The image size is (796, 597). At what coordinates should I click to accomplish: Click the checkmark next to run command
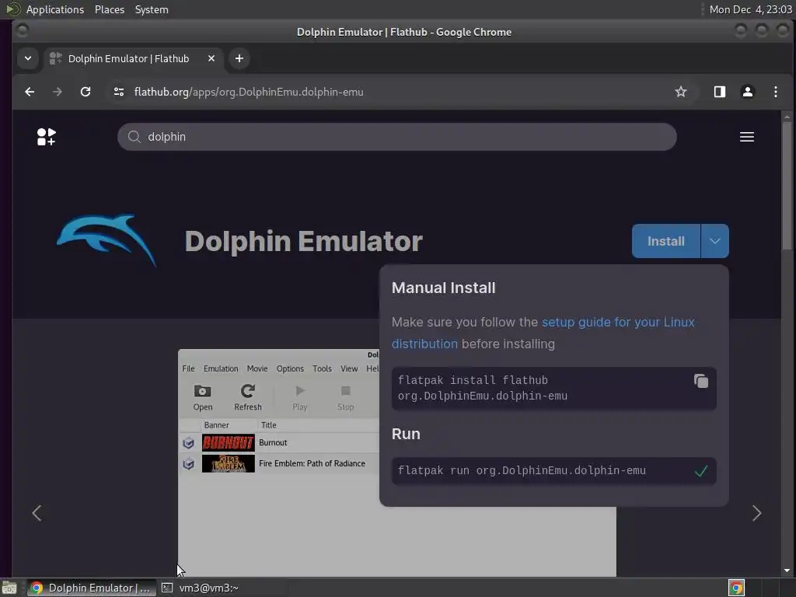(x=700, y=470)
